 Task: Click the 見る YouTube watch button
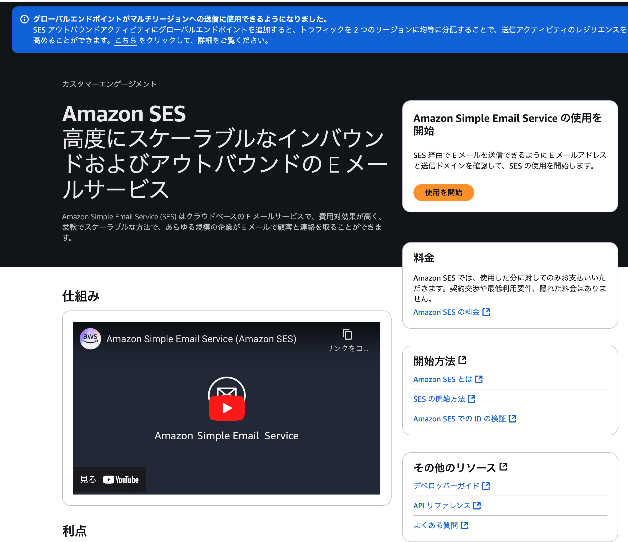[x=109, y=479]
